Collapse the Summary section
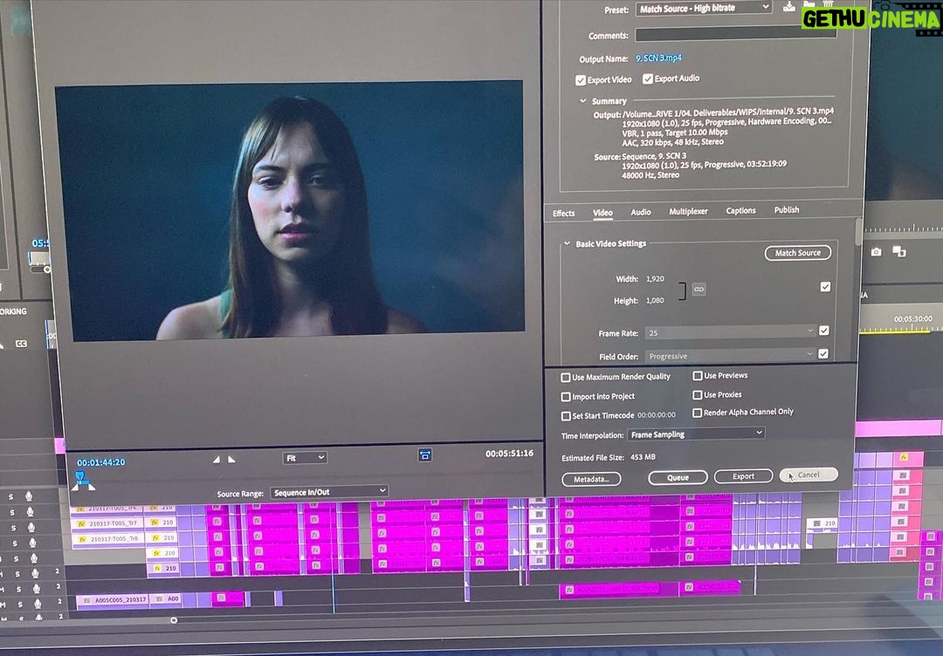The image size is (943, 656). (582, 101)
